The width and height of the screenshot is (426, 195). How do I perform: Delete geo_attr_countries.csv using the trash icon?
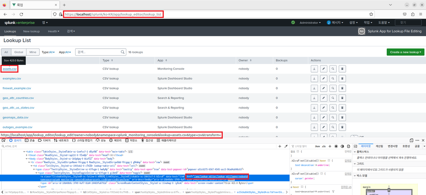coord(342,98)
